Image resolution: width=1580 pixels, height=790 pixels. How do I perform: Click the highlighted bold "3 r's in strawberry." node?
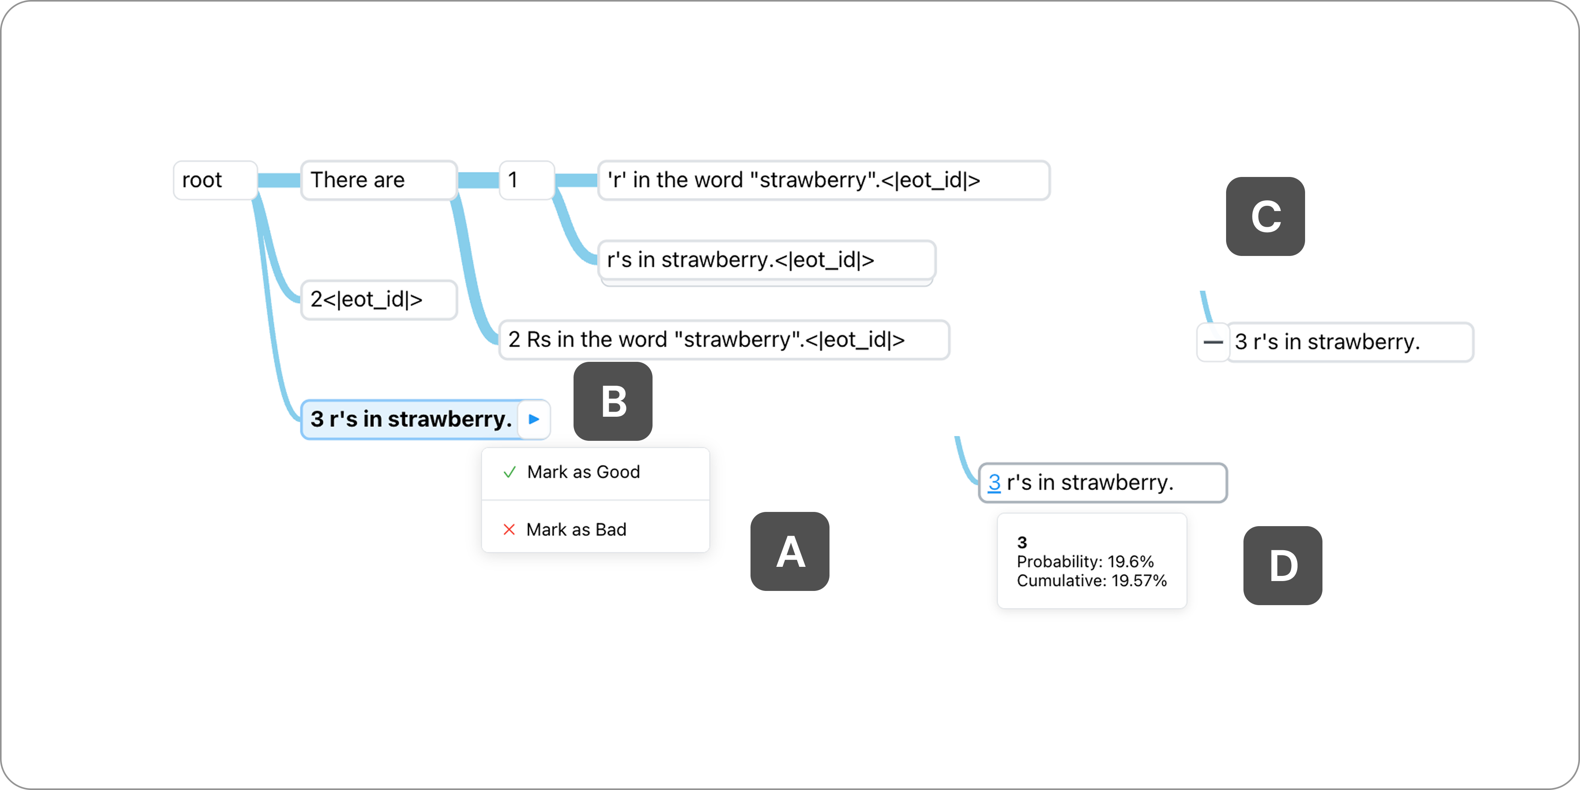tap(410, 419)
